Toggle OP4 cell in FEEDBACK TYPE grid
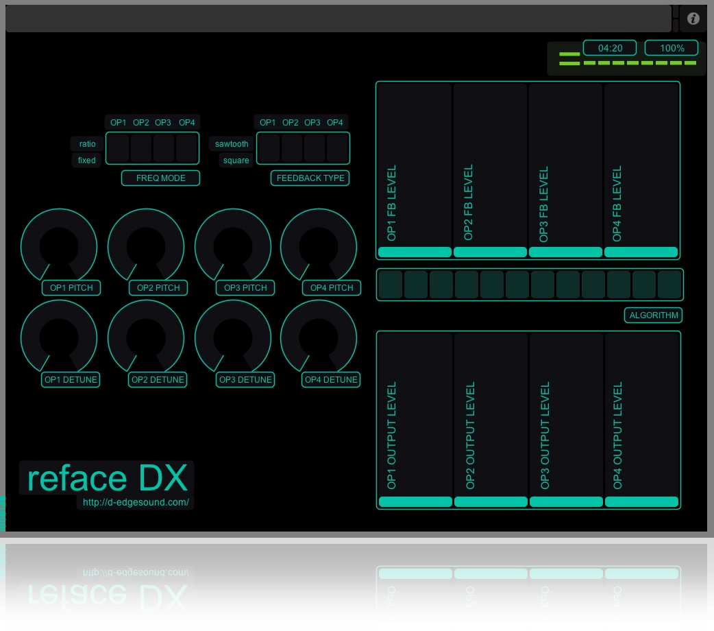 [x=337, y=148]
